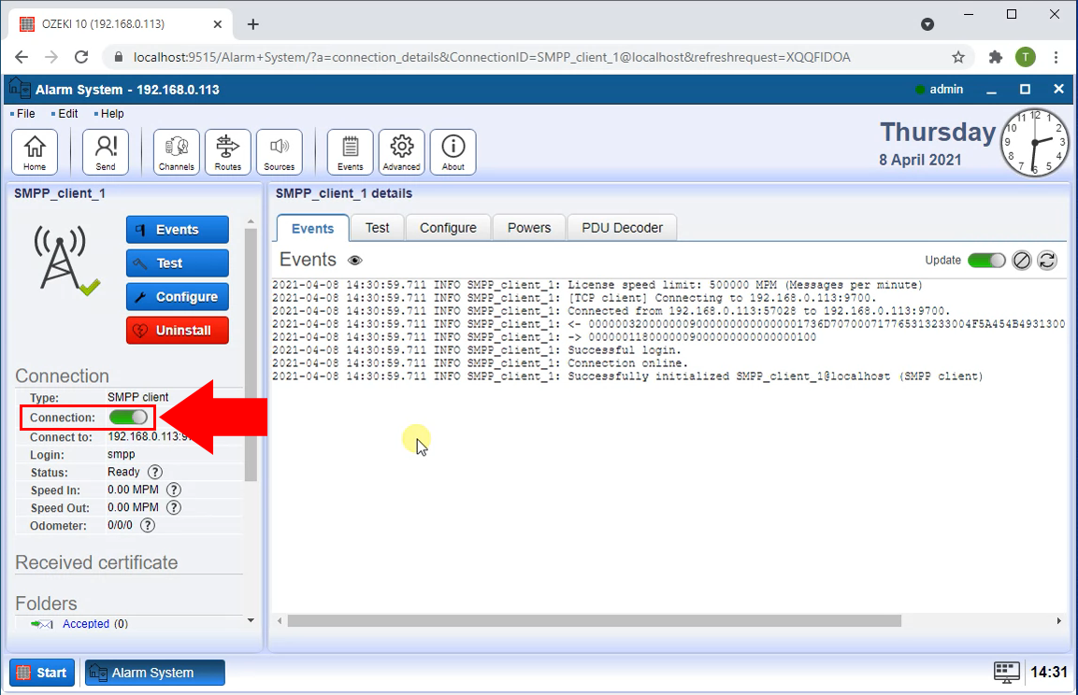
Task: Go back in browser history
Action: tap(22, 57)
